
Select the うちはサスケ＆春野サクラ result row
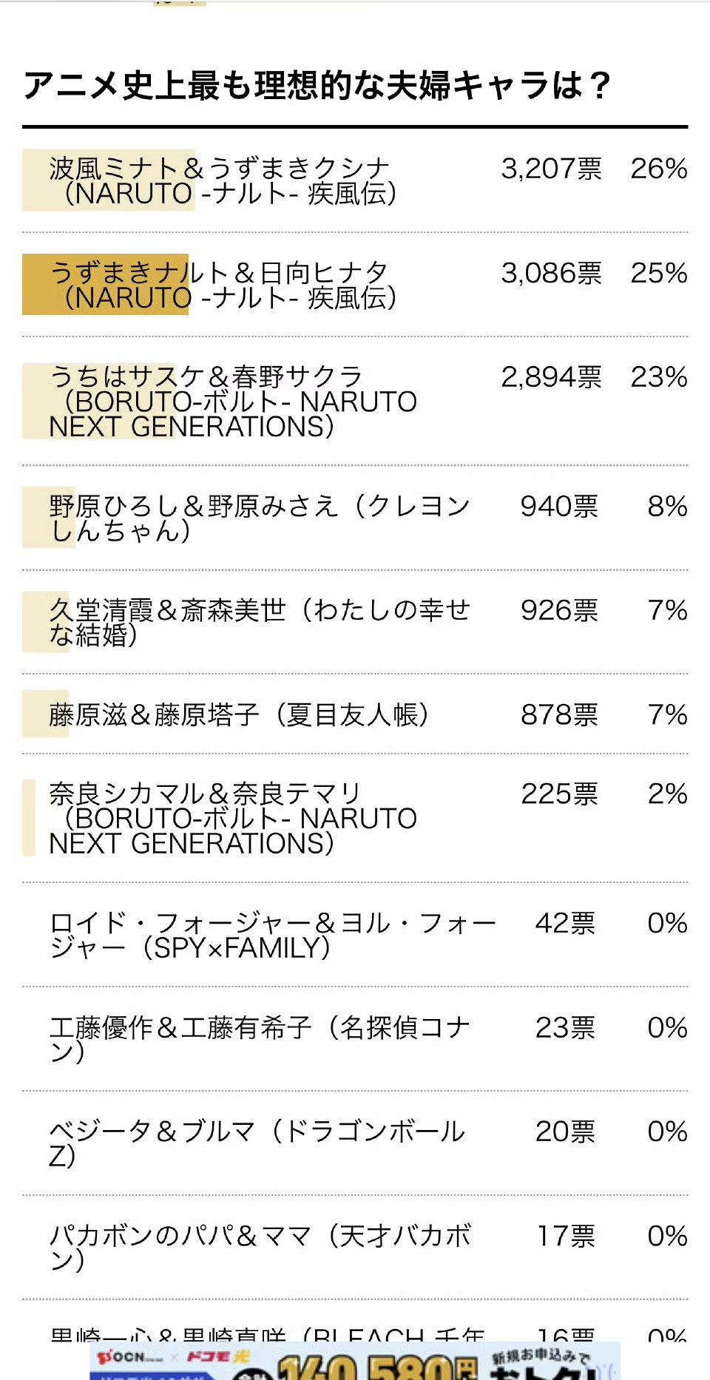click(x=355, y=402)
